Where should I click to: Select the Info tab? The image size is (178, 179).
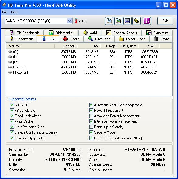pos(48,38)
